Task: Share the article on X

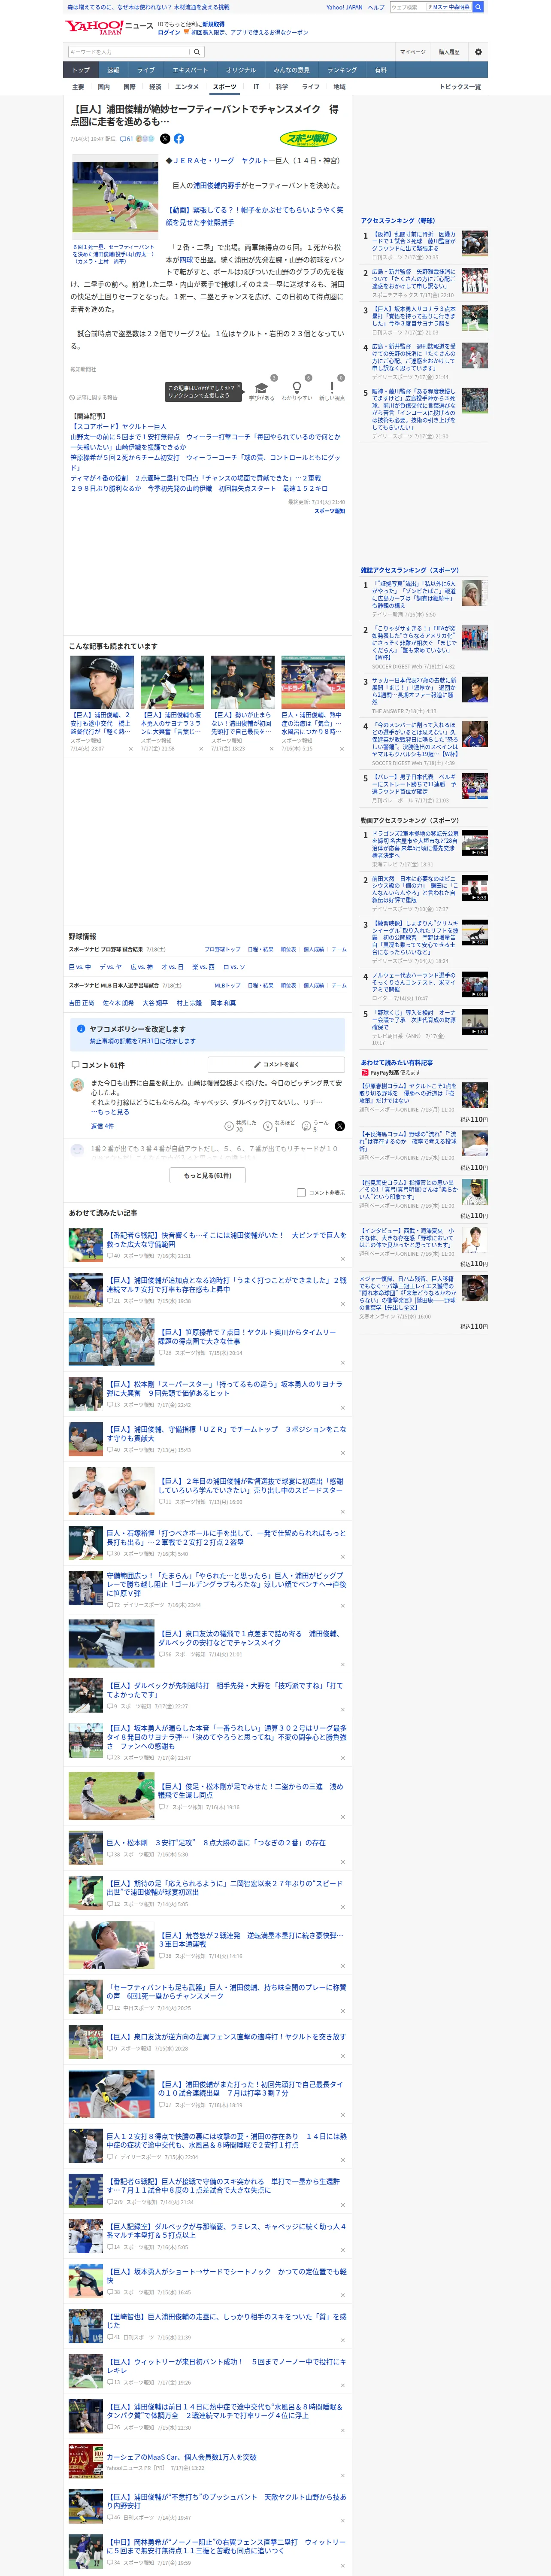Action: click(165, 139)
